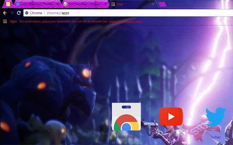
Task: Open the BitTimeCoffee tab
Action: (85, 4)
